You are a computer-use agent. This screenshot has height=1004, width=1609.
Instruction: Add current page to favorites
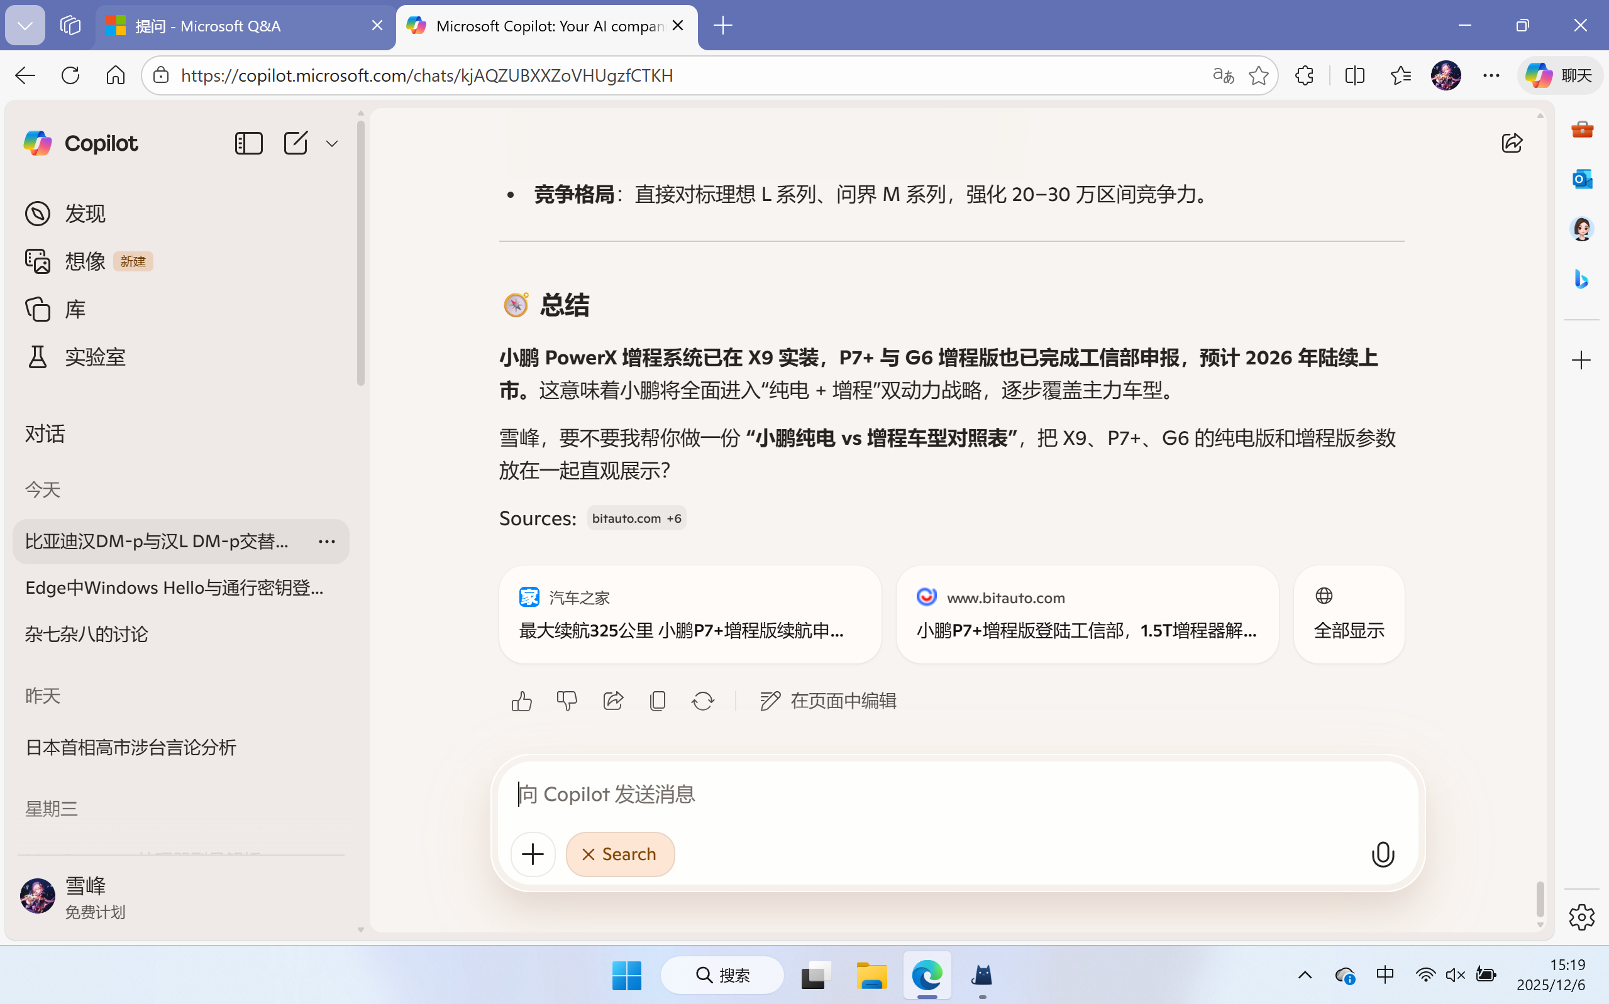click(1258, 75)
